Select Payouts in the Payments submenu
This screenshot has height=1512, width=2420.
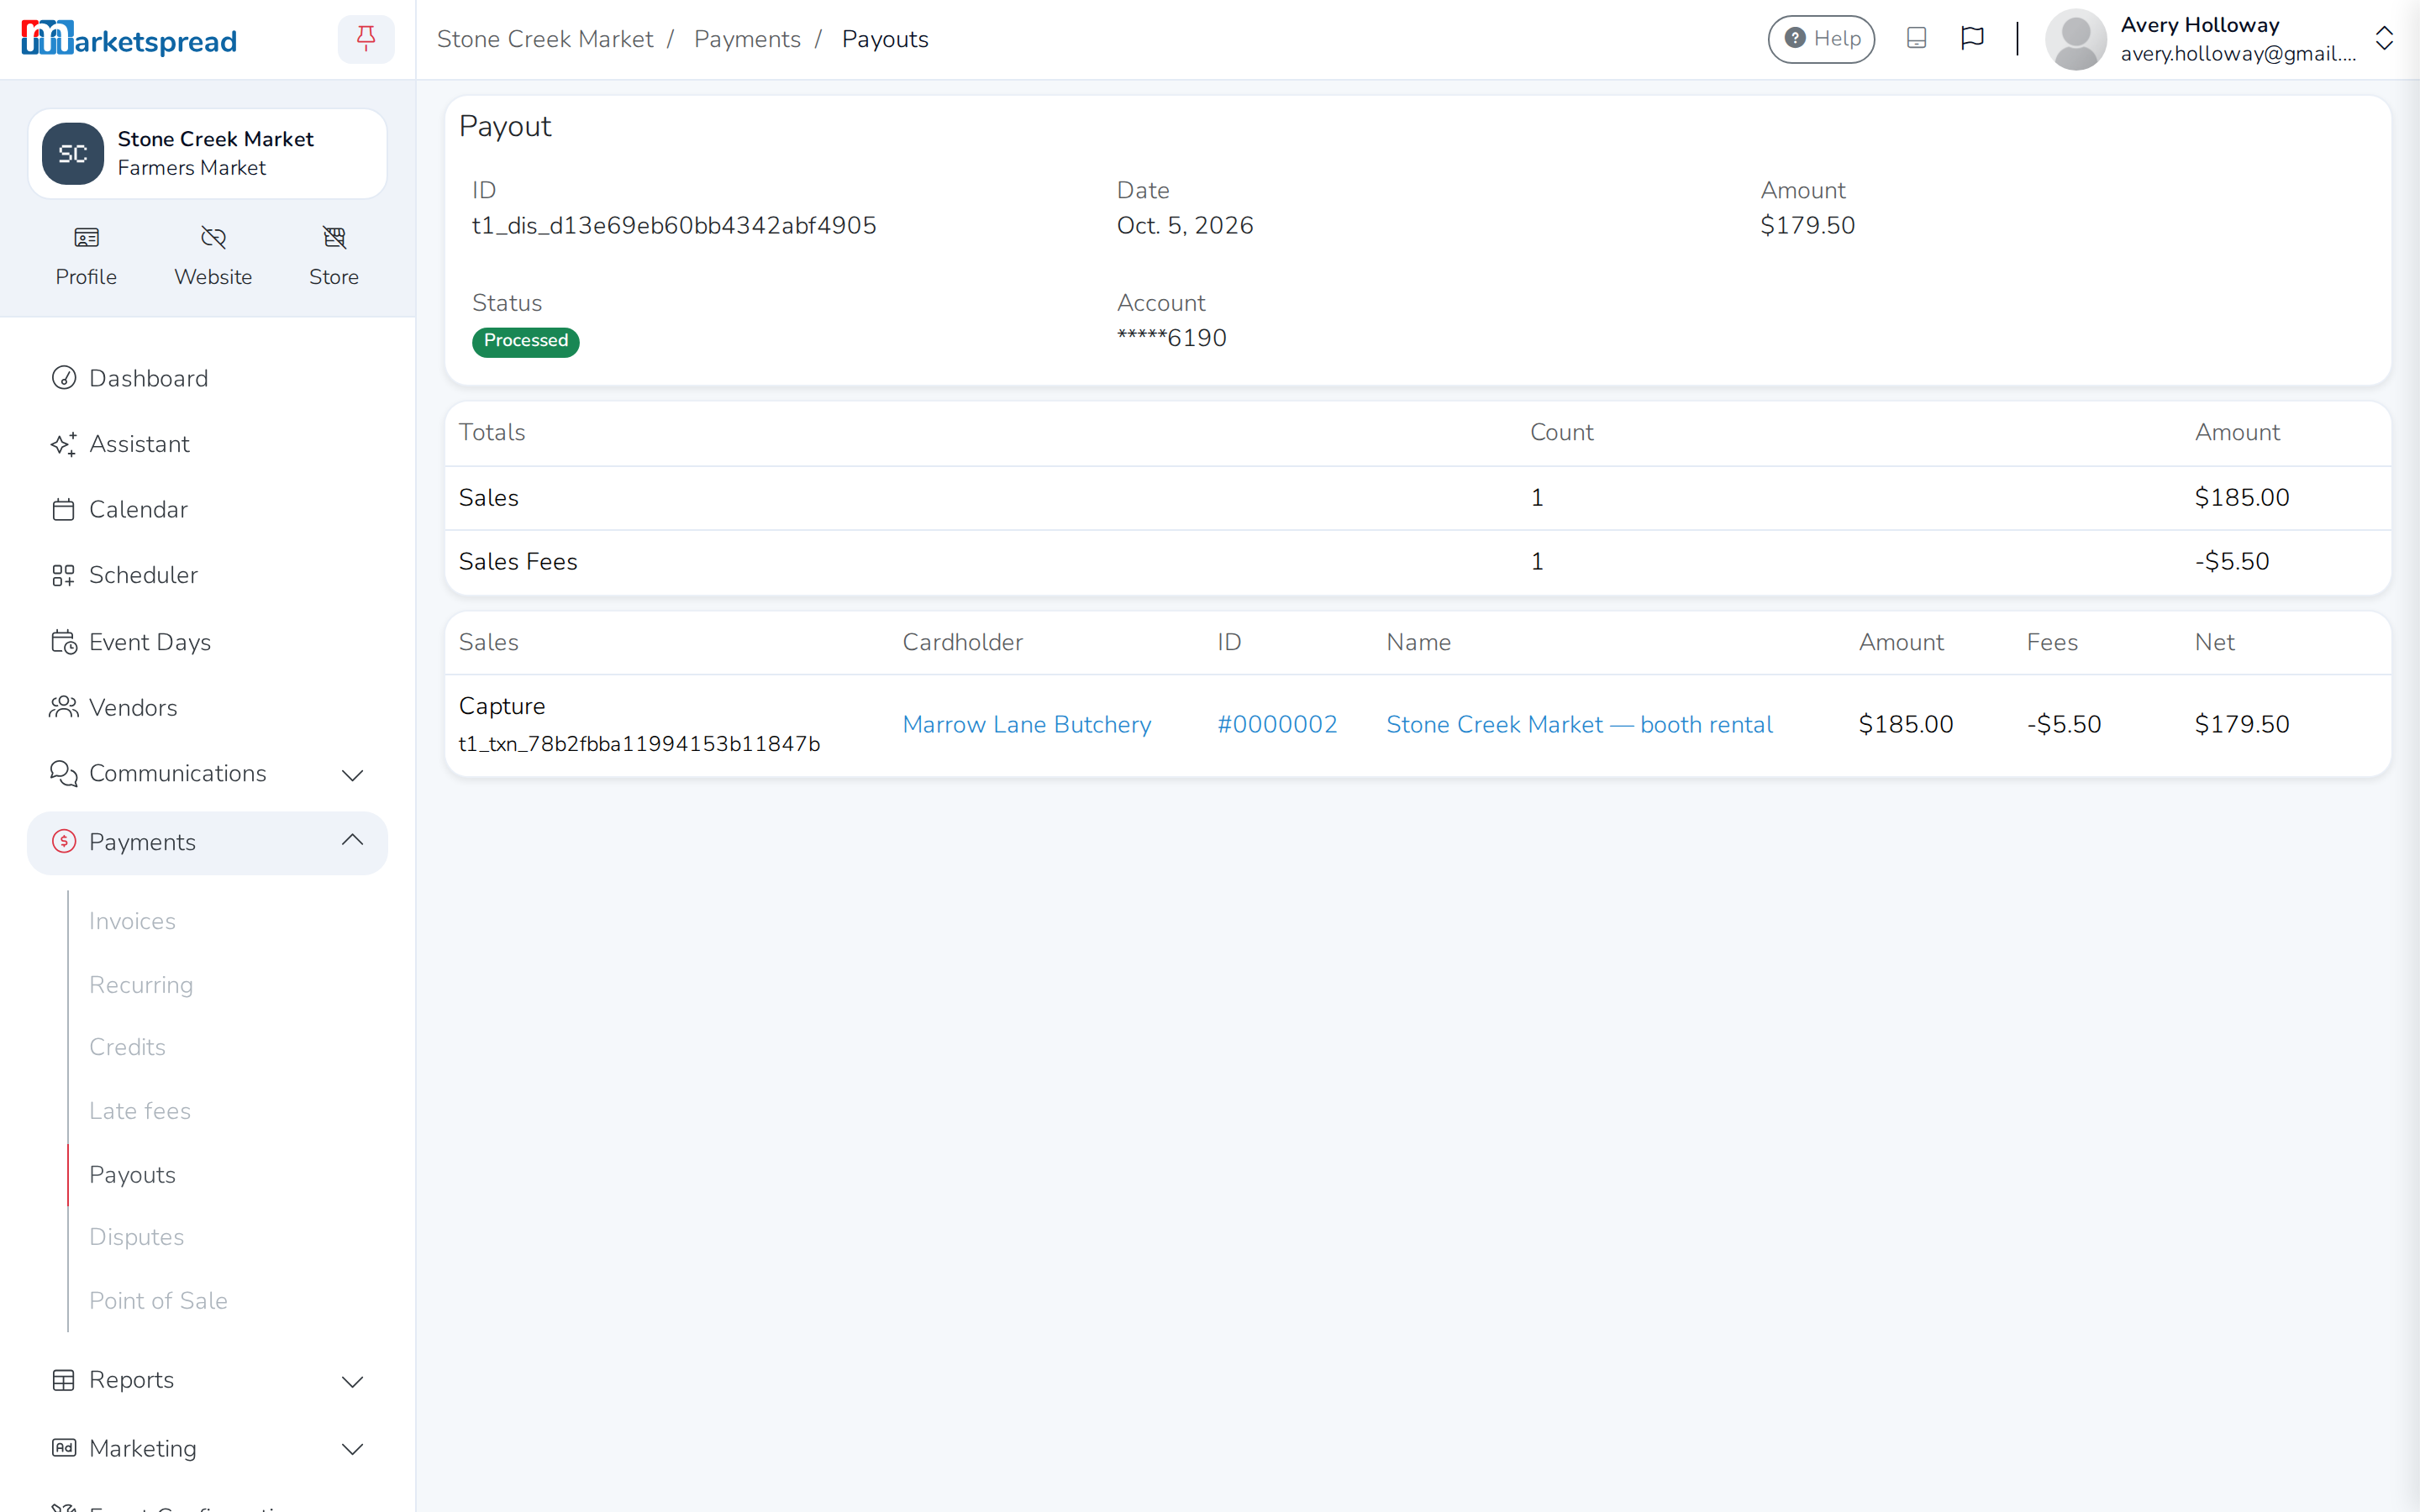132,1175
